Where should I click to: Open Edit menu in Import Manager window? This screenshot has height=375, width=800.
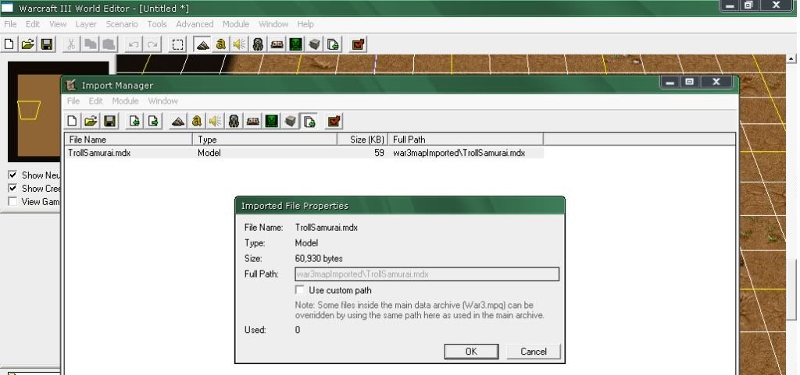96,101
